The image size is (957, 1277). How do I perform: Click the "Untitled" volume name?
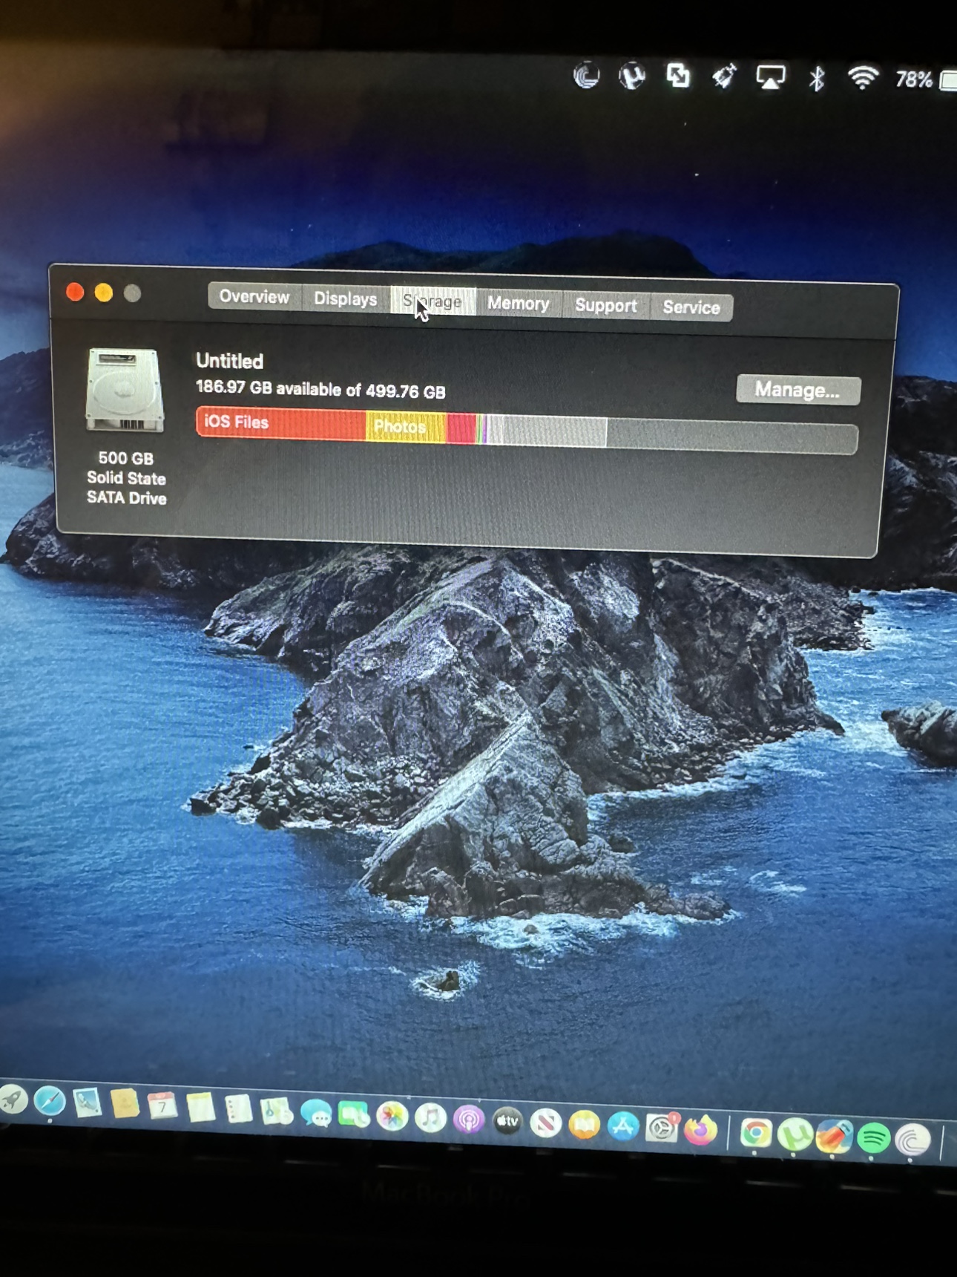tap(229, 361)
